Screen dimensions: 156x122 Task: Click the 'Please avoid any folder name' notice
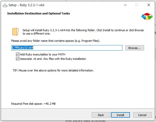(55, 41)
